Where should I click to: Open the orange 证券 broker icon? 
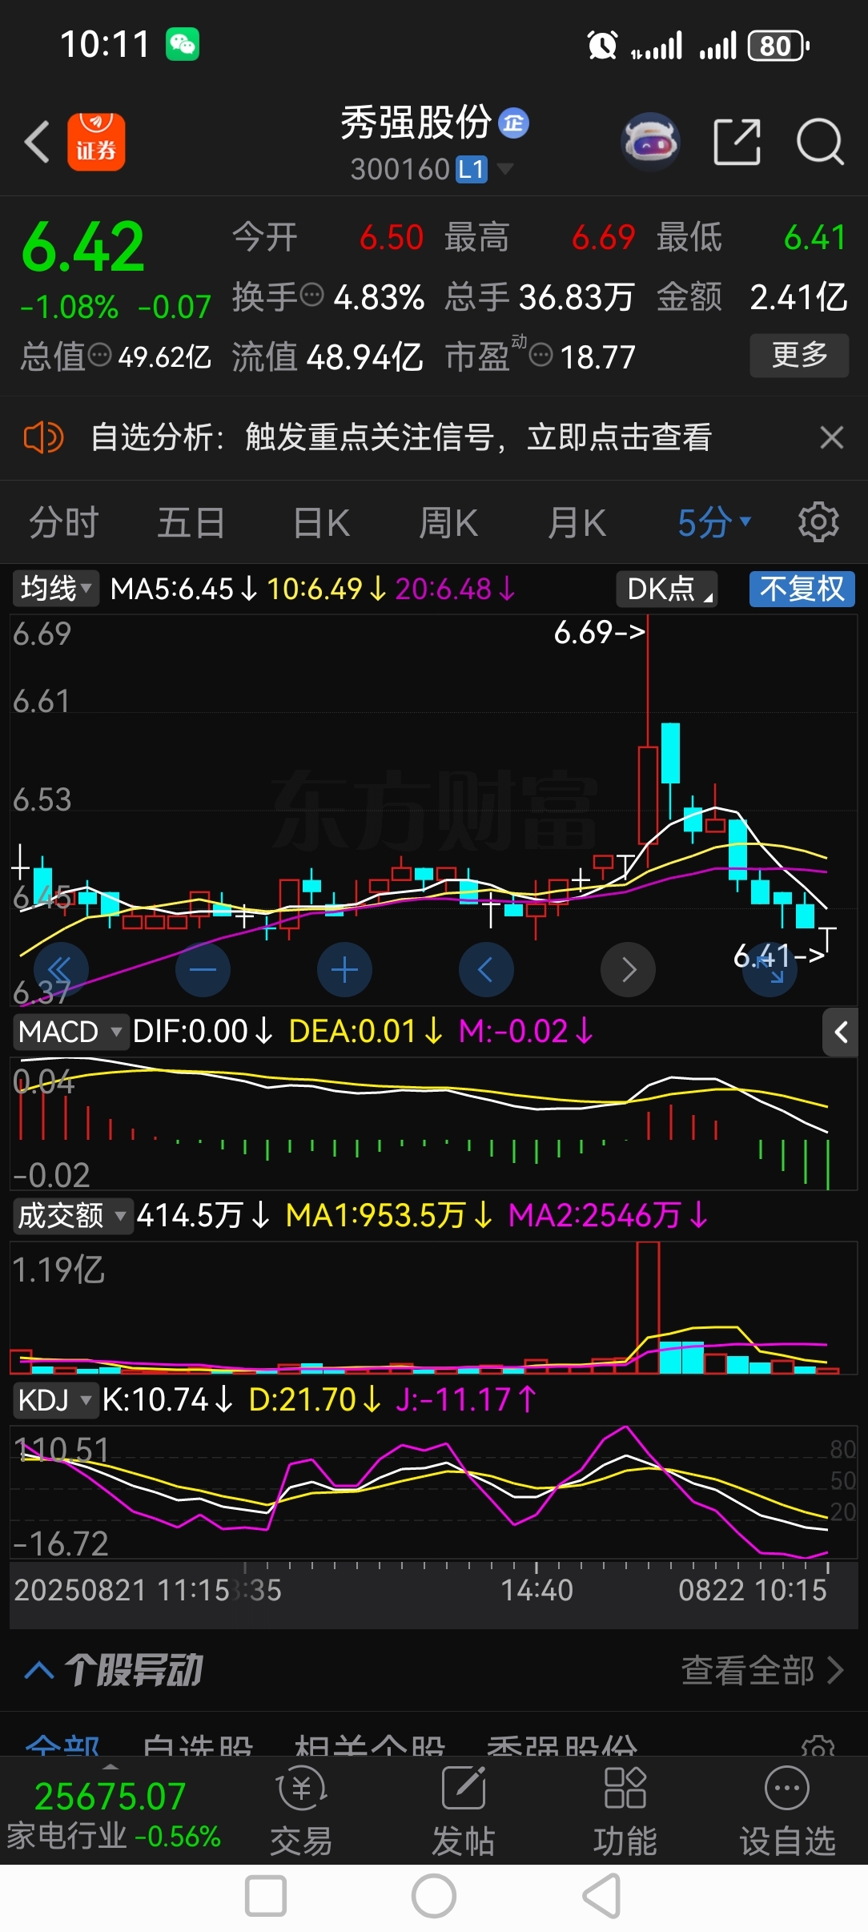tap(96, 142)
